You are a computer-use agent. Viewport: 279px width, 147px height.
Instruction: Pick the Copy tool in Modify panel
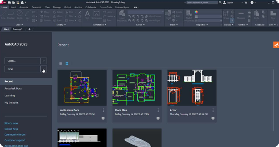click(44, 16)
